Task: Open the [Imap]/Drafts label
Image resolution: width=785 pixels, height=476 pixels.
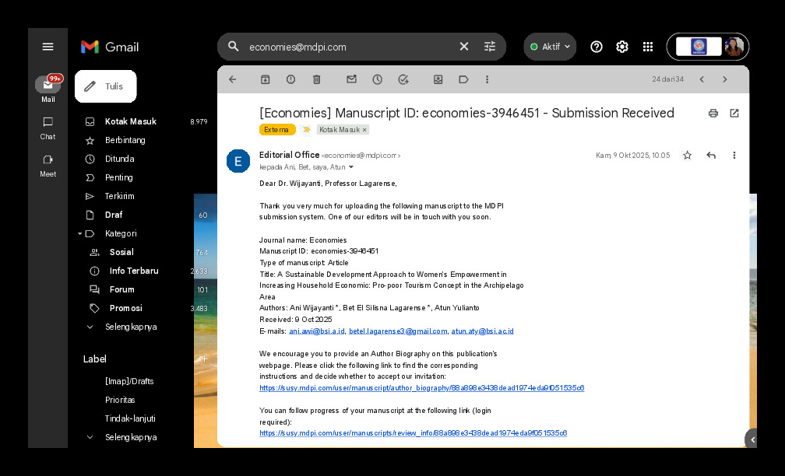Action: pyautogui.click(x=129, y=381)
